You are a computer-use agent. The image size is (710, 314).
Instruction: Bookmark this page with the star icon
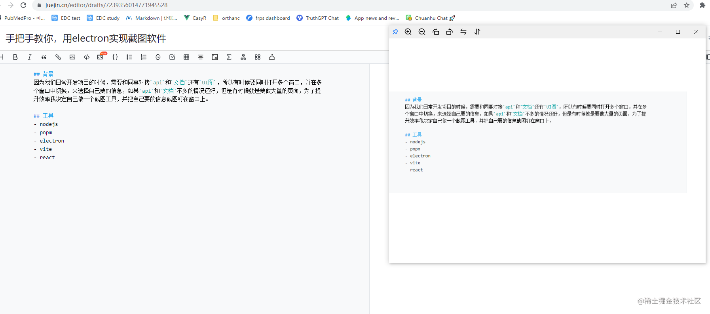point(687,5)
